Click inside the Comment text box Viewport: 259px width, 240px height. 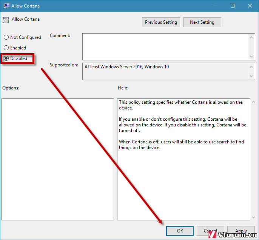tap(165, 47)
